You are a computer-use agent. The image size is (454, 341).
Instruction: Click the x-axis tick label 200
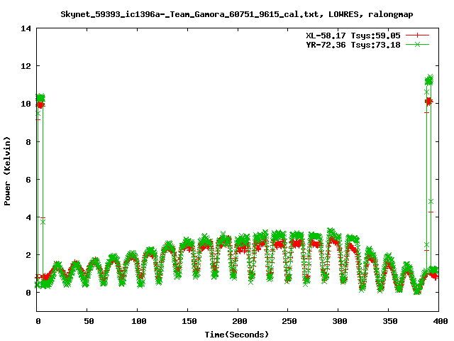[240, 321]
